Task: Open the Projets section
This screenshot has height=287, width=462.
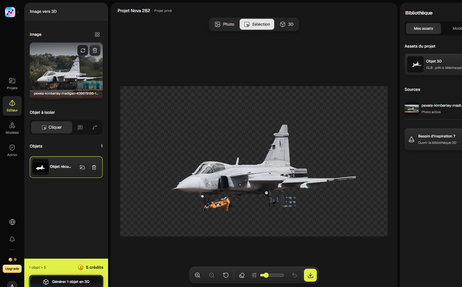Action: point(12,83)
